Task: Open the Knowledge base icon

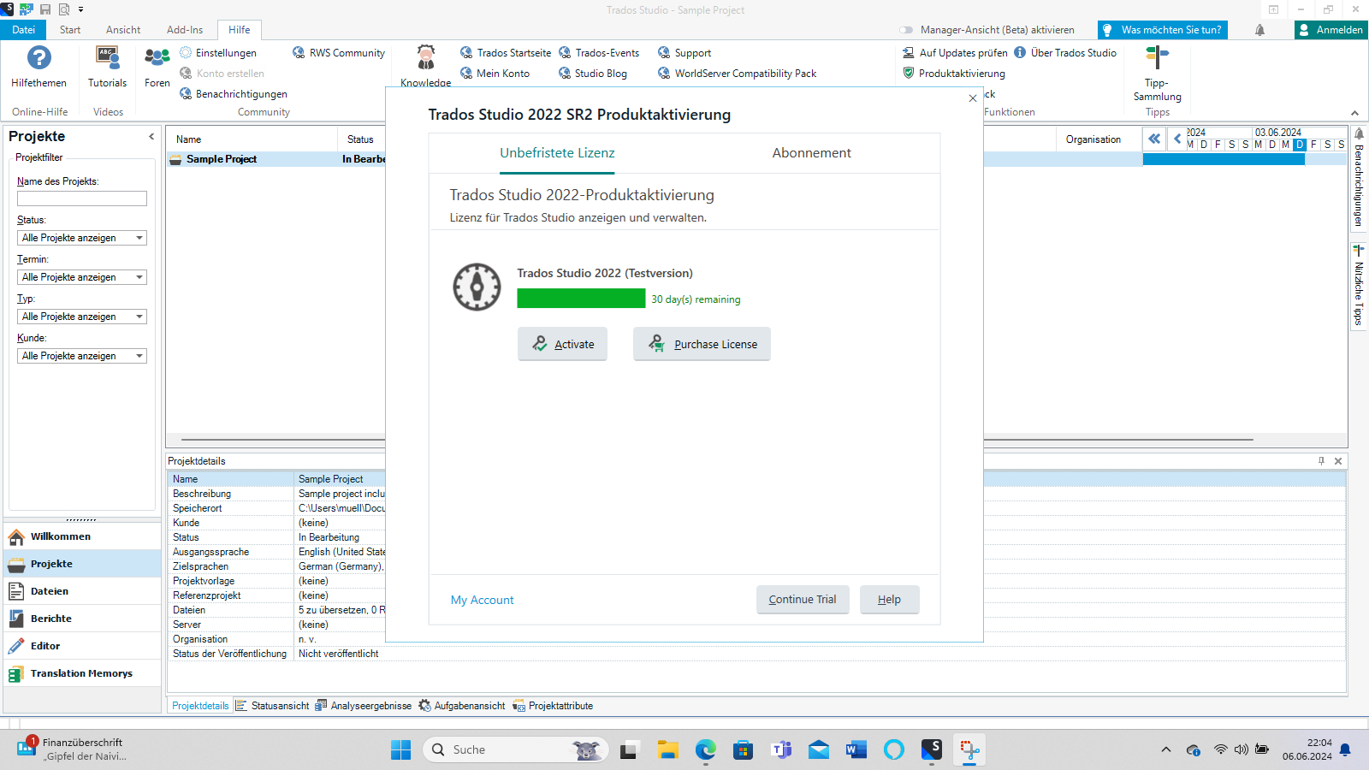Action: pos(425,67)
